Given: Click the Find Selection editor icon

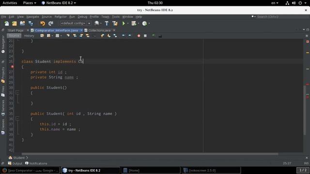Looking at the screenshot, I should (68, 36).
